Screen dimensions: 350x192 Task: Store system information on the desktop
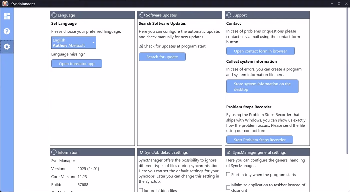(x=262, y=86)
